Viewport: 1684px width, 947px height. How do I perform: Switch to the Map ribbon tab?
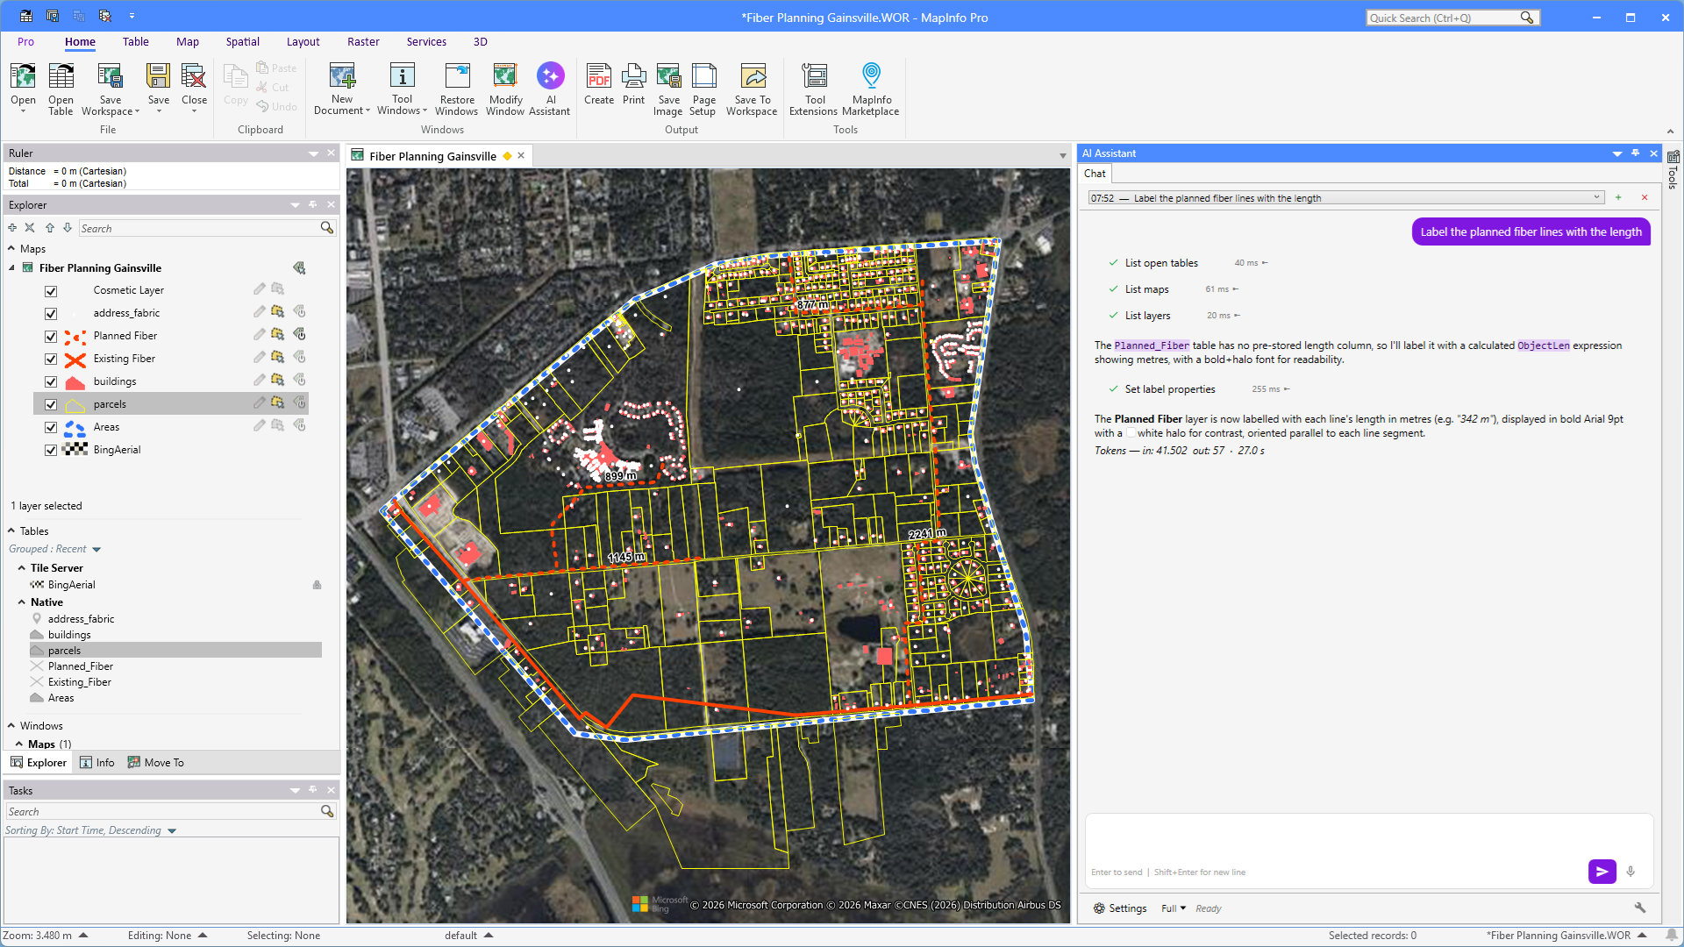click(x=188, y=41)
